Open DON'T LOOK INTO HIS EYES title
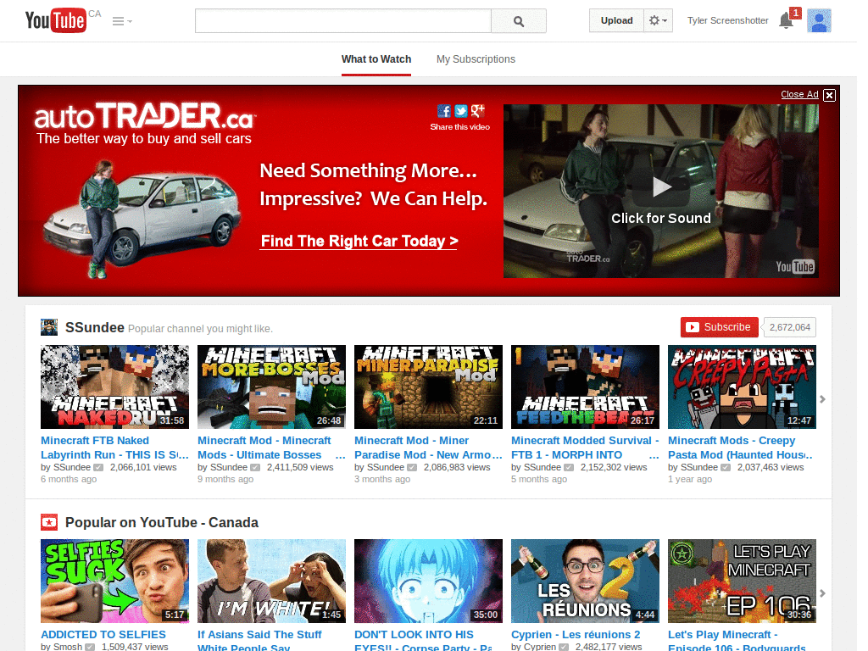The width and height of the screenshot is (868, 651). pyautogui.click(x=424, y=640)
